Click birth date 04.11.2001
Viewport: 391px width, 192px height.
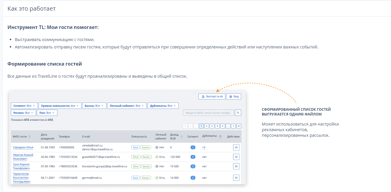[48, 178]
